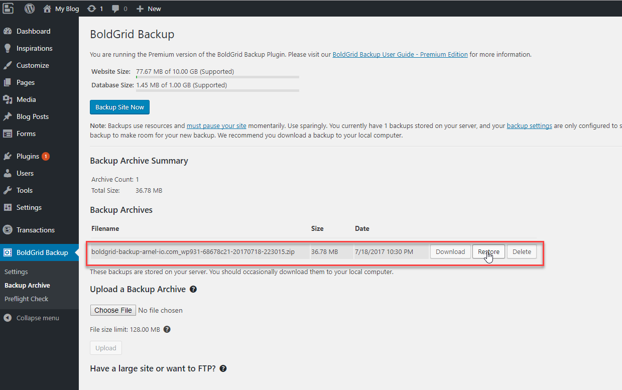The image size is (622, 390).
Task: Click the must pause your site link
Action: click(x=216, y=126)
